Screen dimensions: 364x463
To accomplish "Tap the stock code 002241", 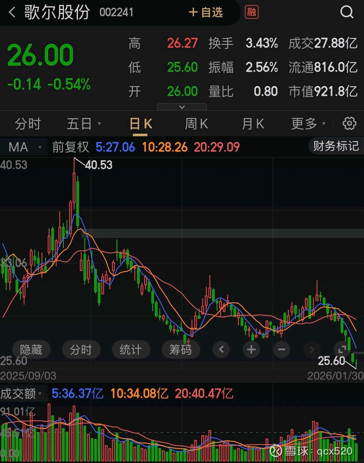I will 116,12.
